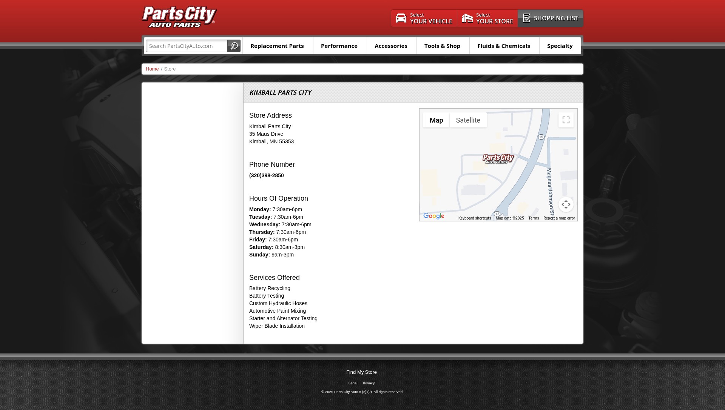
Task: Click the Map data ©2025 attribution text
Action: coord(510,218)
